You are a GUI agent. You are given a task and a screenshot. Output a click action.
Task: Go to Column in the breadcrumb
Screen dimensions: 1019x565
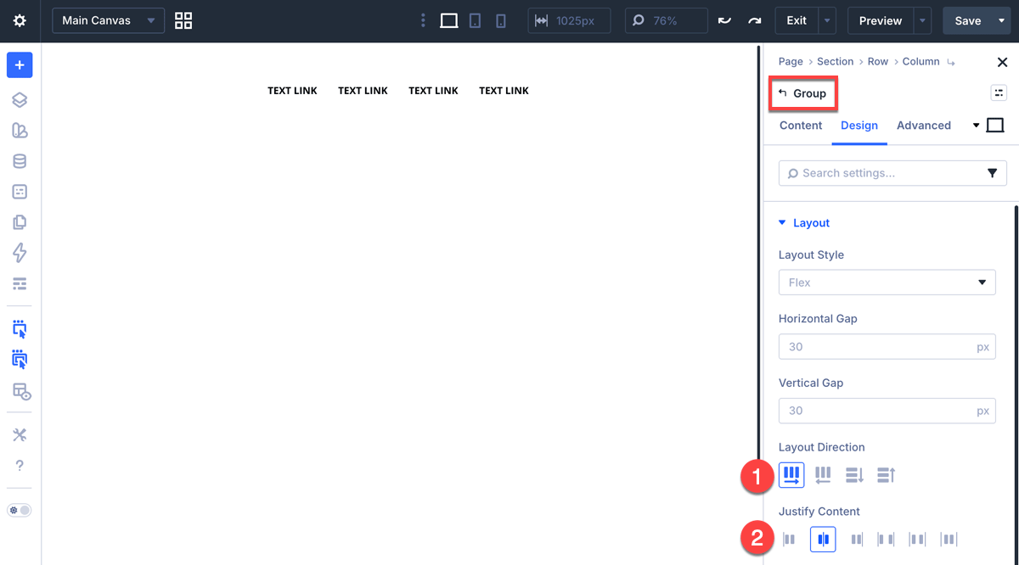920,62
